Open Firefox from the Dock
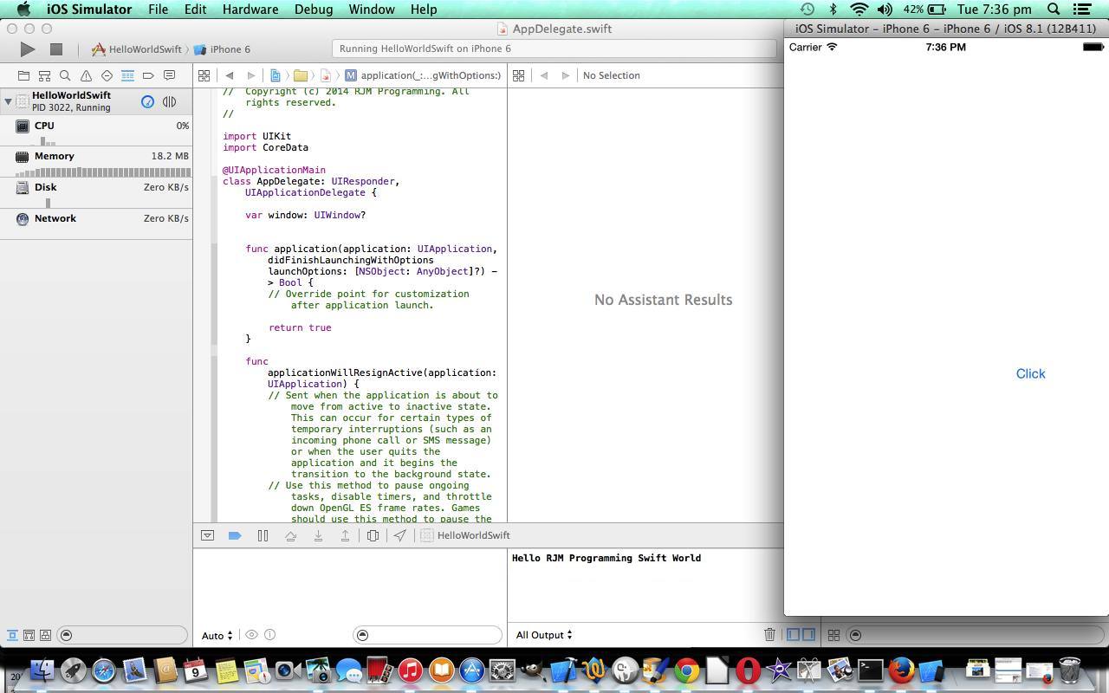The image size is (1109, 693). [x=901, y=670]
